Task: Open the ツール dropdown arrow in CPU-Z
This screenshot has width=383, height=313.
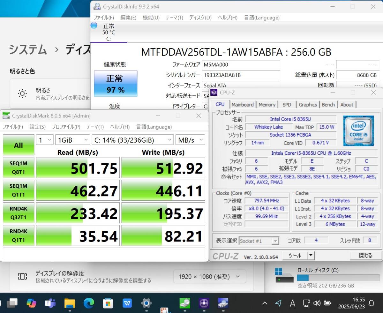Action: tap(311, 255)
